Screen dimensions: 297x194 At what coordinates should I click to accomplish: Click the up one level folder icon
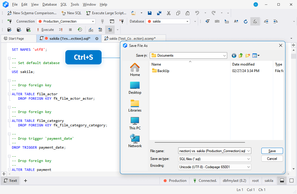241,55
